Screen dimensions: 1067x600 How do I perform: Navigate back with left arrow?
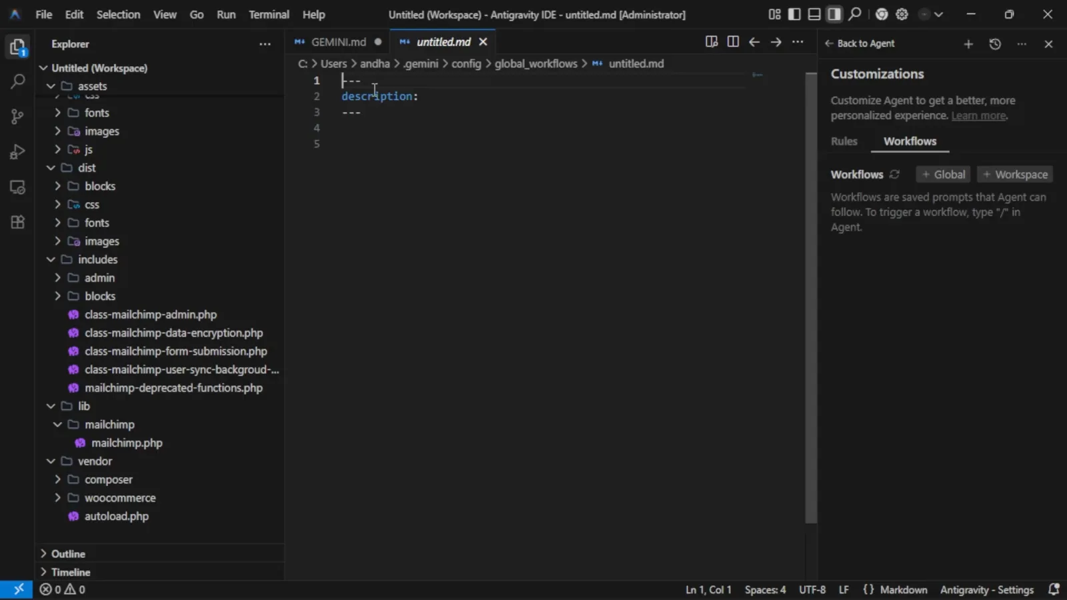[x=754, y=42]
